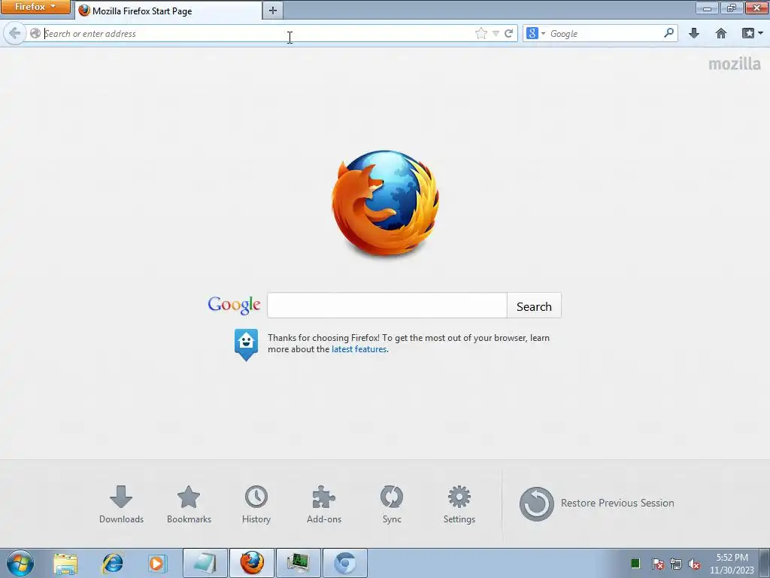Switch to Chromium in the taskbar
This screenshot has height=578, width=770.
345,563
